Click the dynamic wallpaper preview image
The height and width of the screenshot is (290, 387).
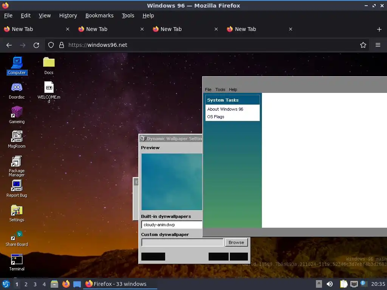(x=172, y=182)
